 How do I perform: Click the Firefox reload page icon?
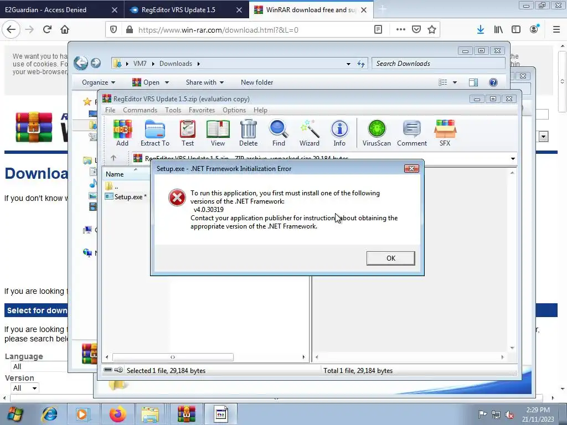click(x=47, y=29)
